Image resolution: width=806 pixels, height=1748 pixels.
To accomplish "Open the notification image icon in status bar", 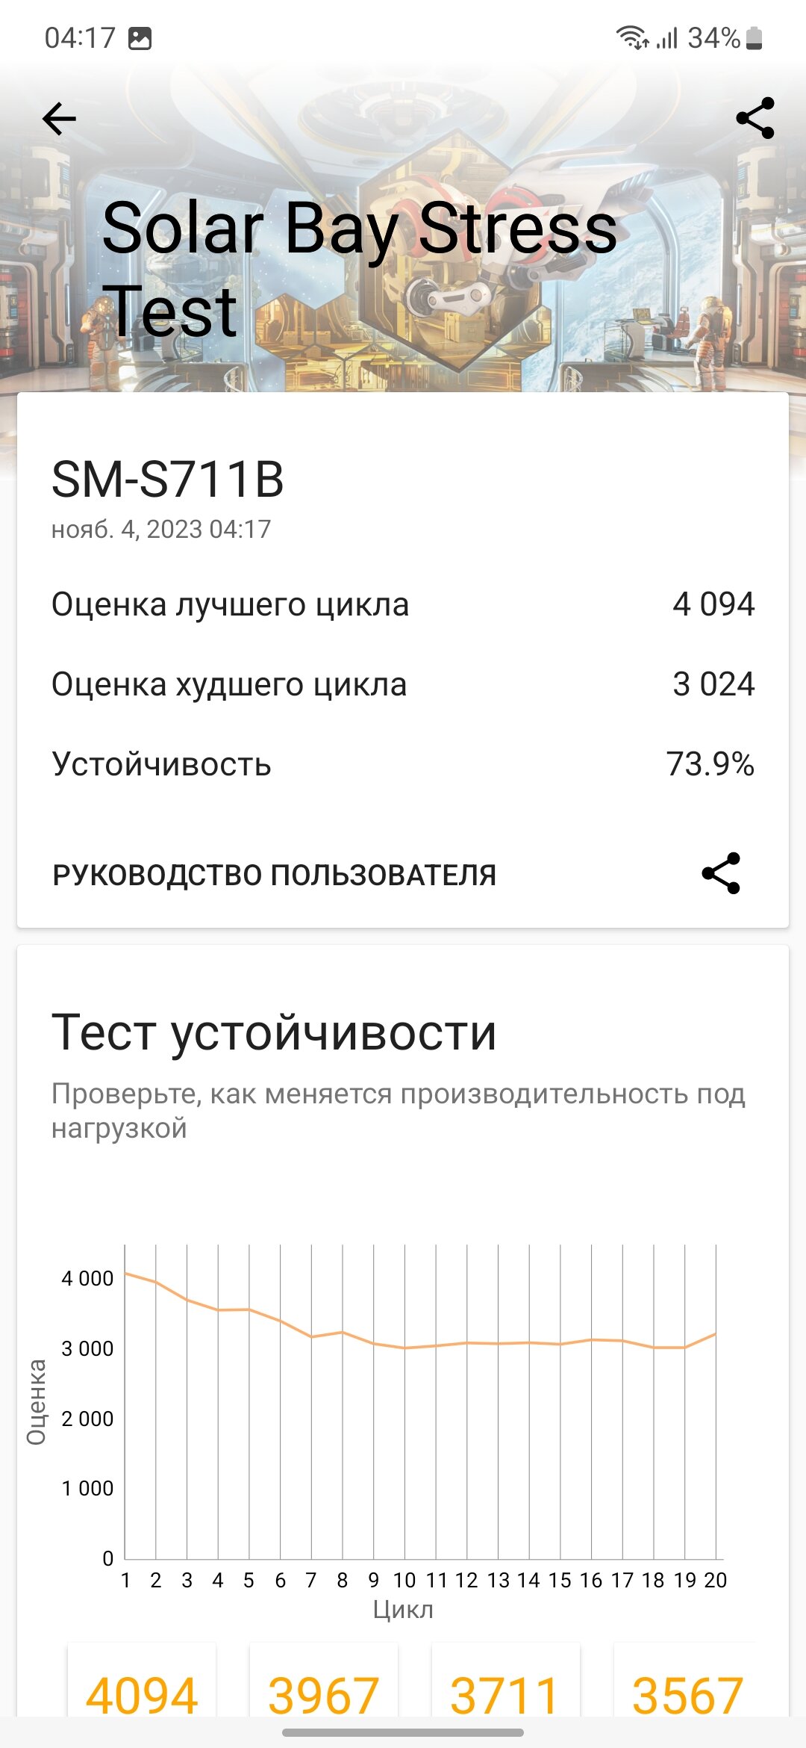I will (140, 38).
